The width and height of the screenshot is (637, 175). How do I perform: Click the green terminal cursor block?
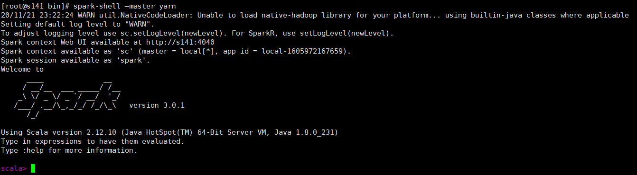pos(33,168)
